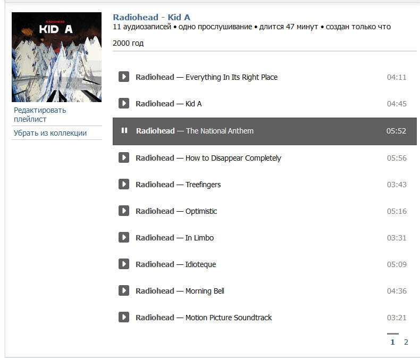
Task: Play the Kid A track
Action: (124, 103)
